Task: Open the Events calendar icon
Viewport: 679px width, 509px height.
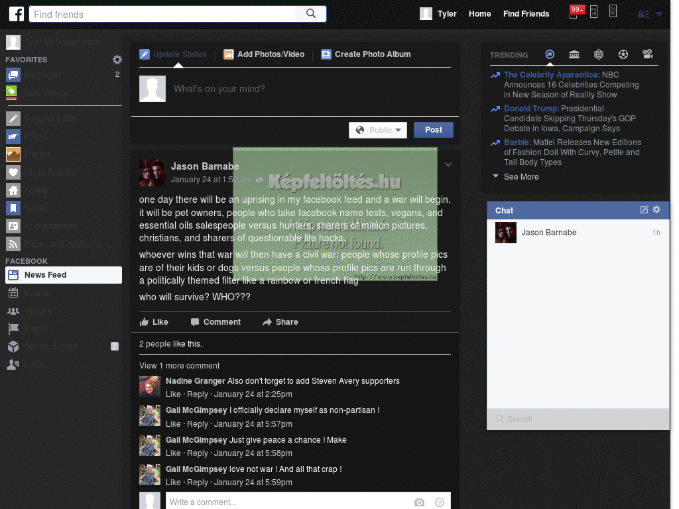Action: 13,292
